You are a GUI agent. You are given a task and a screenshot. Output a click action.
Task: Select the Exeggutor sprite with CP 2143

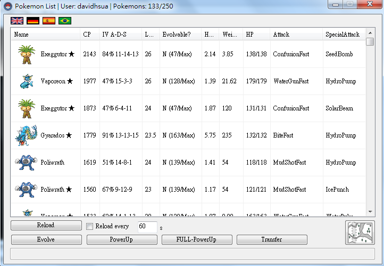click(x=27, y=55)
